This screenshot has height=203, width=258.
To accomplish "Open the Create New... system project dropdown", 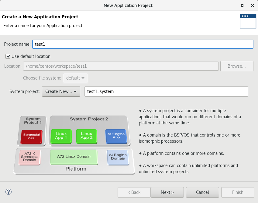I will (x=61, y=91).
